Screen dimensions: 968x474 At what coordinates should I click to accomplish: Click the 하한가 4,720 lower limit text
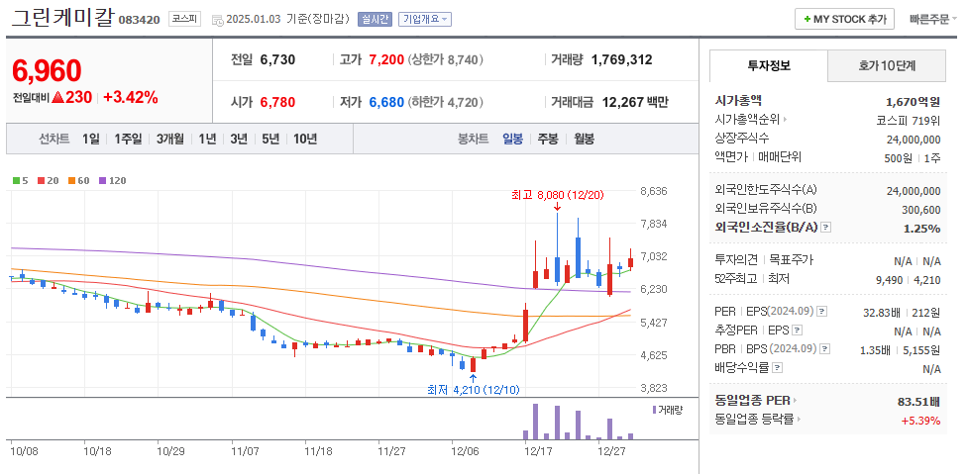446,102
